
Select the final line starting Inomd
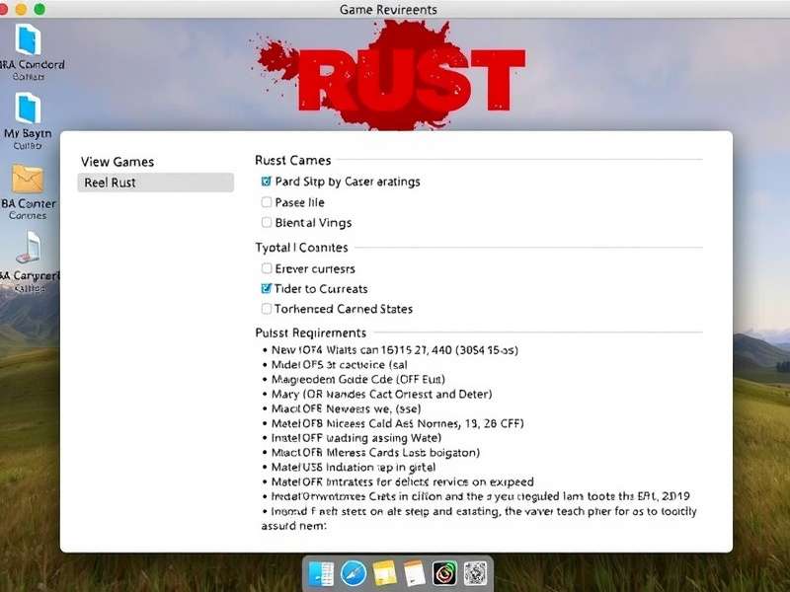click(479, 519)
